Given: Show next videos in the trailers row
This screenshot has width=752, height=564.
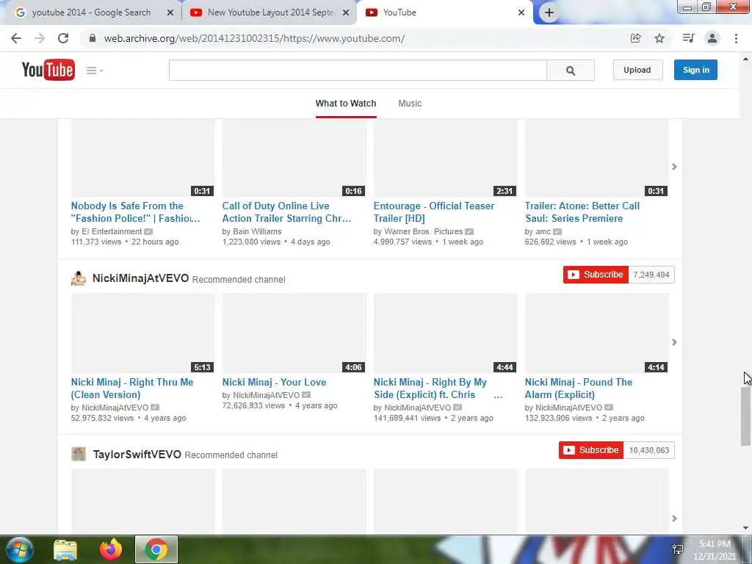Looking at the screenshot, I should click(x=674, y=167).
